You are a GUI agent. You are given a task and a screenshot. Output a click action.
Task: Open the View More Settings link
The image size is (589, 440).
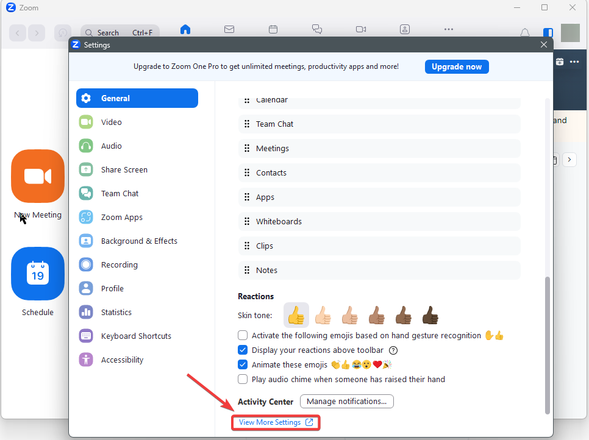[276, 422]
